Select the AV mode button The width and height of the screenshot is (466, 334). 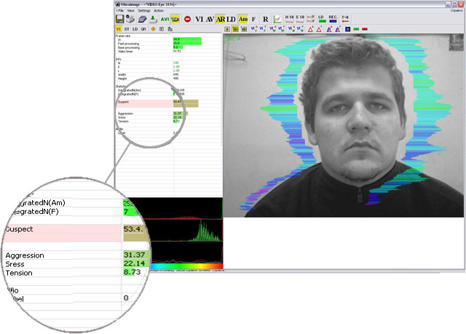coord(210,20)
